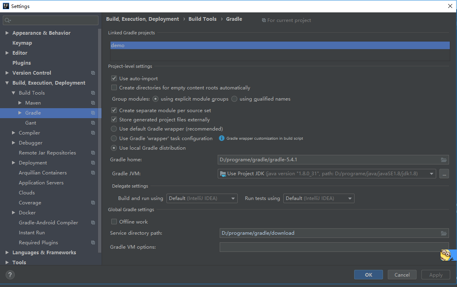Click project-level icon next to Remote Jar Repositories

93,152
